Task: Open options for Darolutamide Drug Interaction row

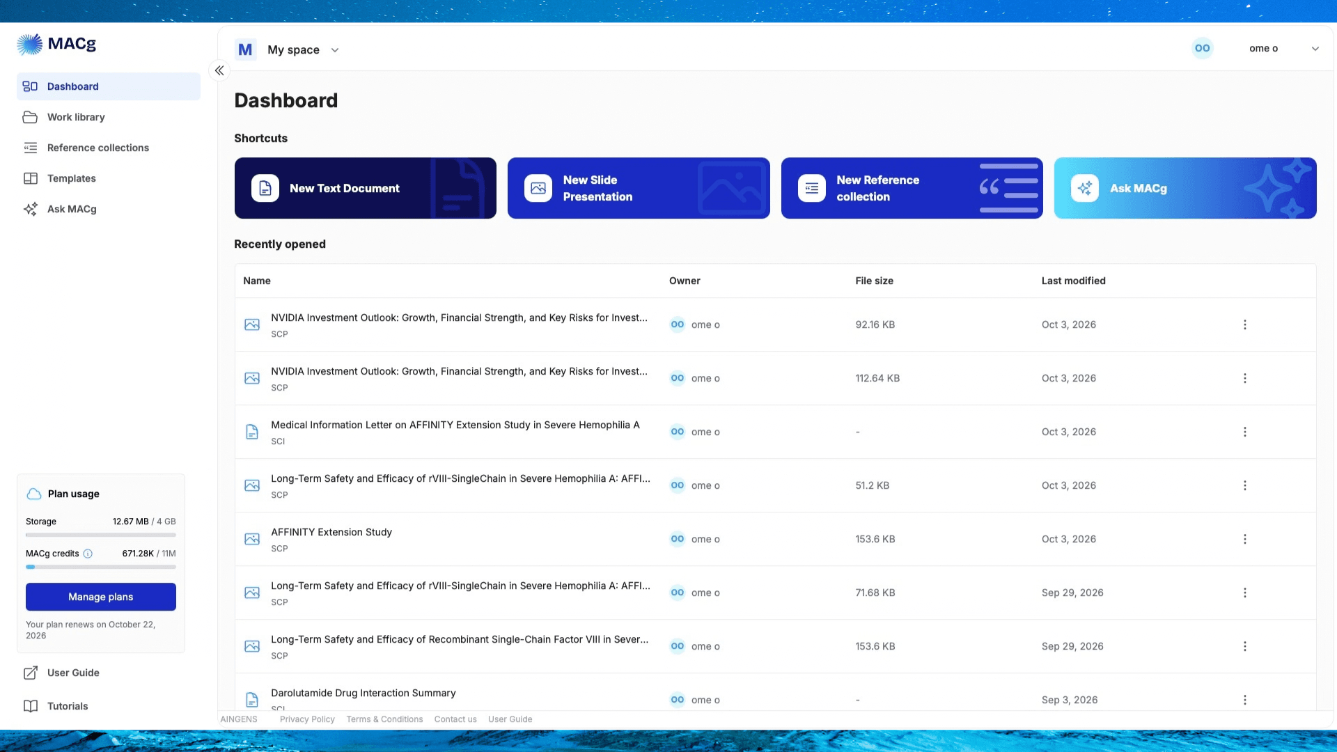Action: tap(1245, 700)
